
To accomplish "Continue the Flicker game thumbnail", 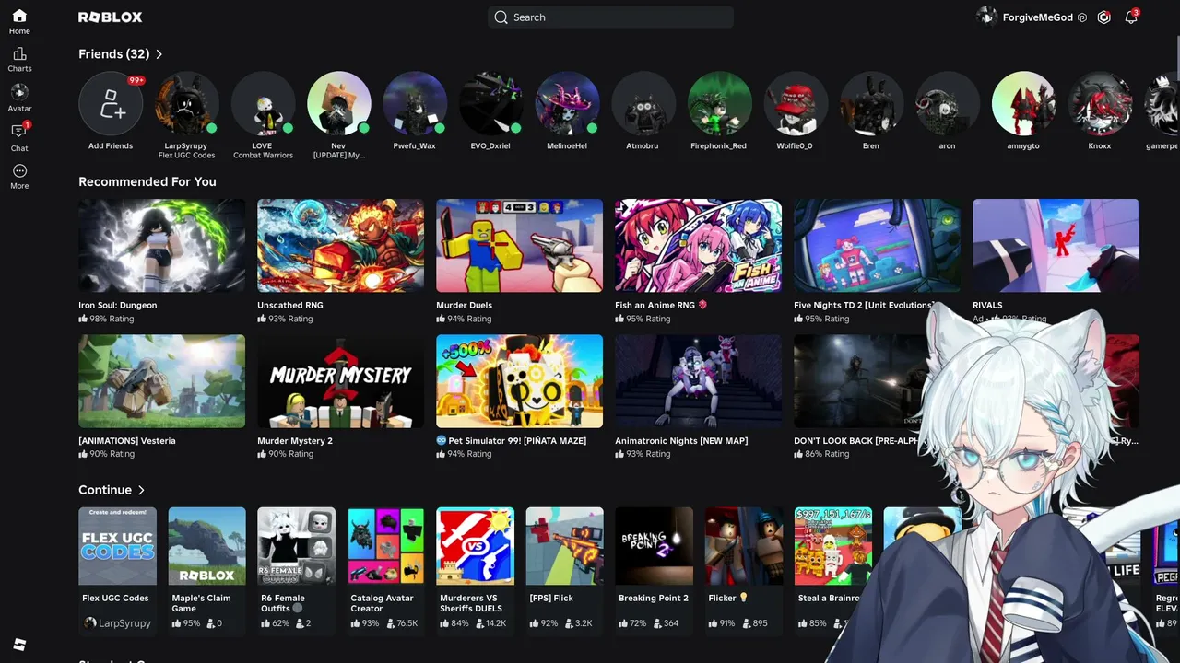I will point(743,546).
